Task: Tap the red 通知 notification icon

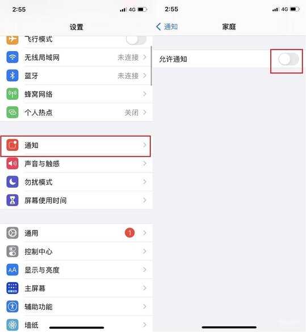Action: pos(12,145)
